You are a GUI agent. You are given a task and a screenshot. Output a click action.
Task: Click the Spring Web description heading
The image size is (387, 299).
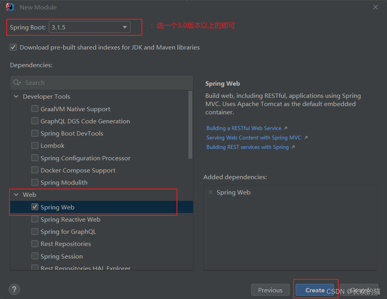(223, 84)
